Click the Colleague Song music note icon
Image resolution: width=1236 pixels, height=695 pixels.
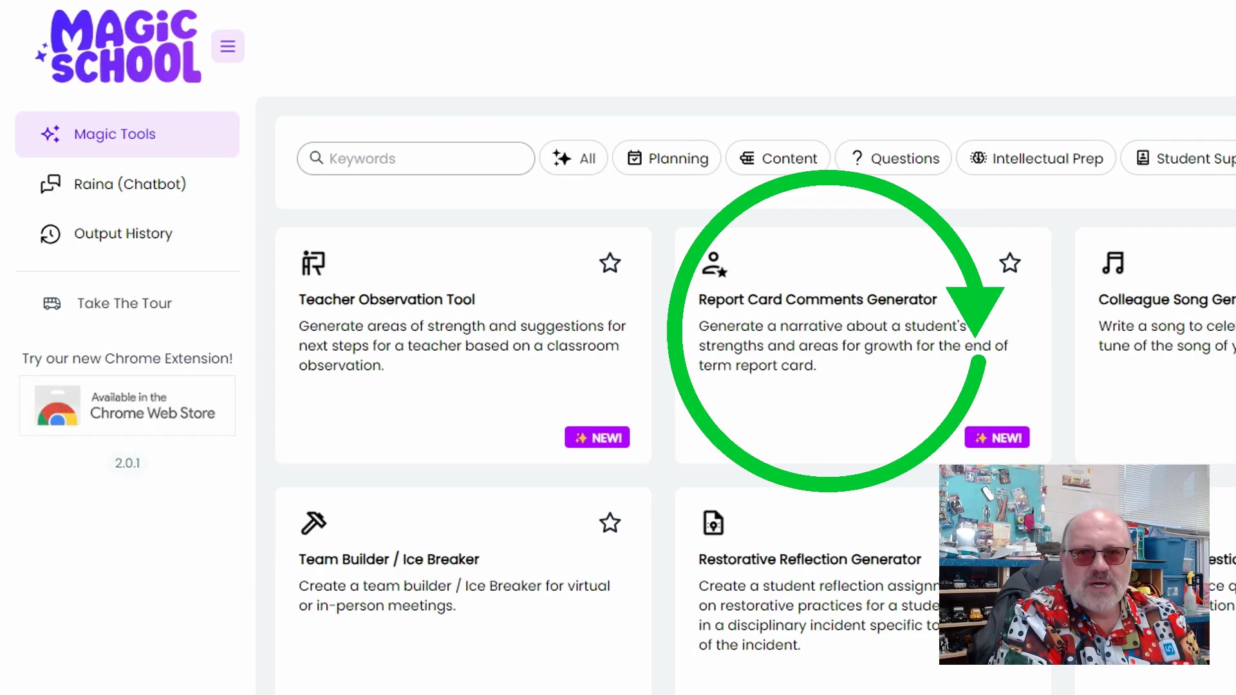pyautogui.click(x=1113, y=263)
